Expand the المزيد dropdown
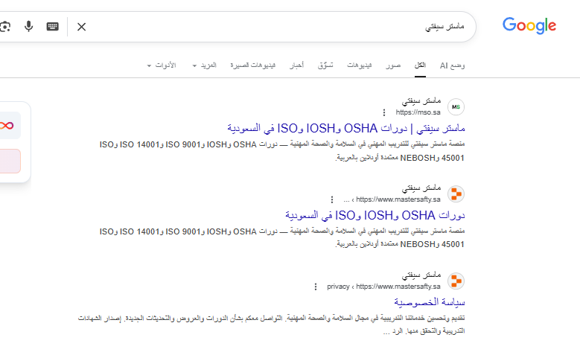 205,65
